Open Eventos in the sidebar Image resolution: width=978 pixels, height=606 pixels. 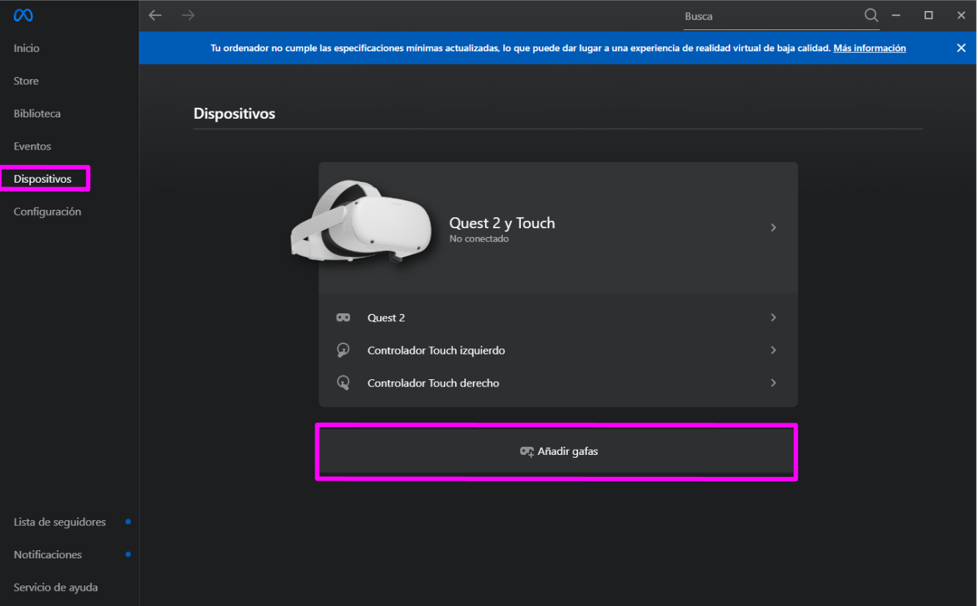[32, 146]
